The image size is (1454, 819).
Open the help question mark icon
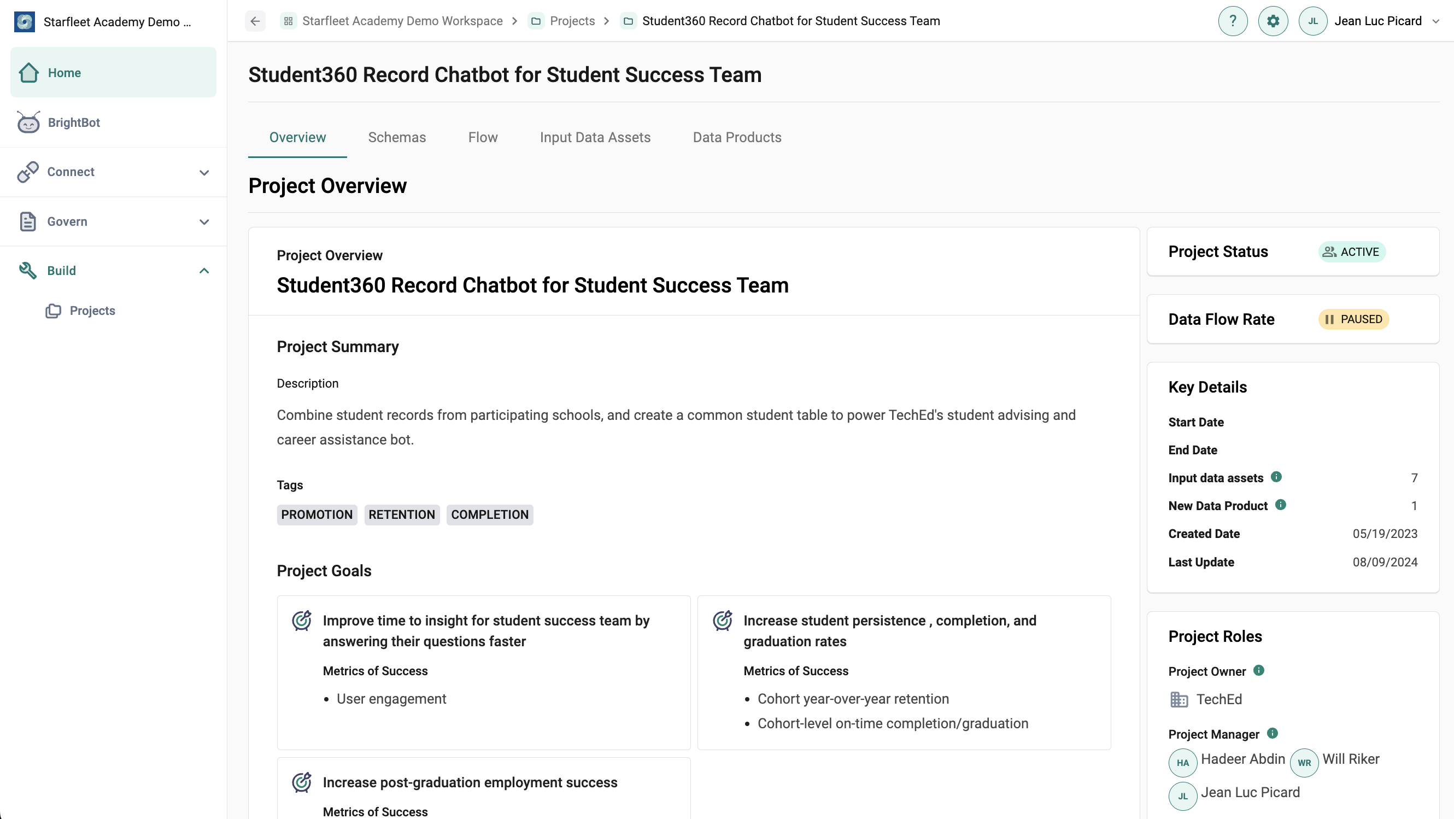[1233, 21]
